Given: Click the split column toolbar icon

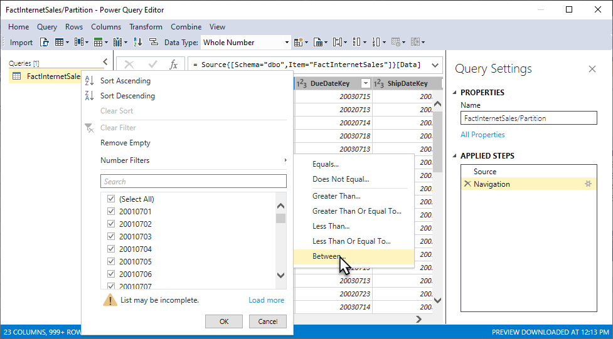Looking at the screenshot, I should click(117, 43).
